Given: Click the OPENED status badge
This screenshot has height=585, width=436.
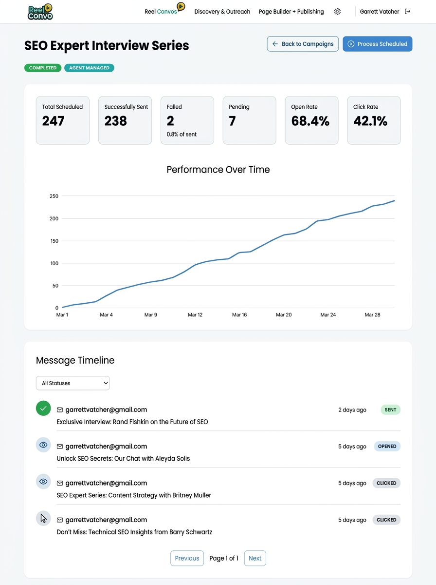Looking at the screenshot, I should [387, 447].
